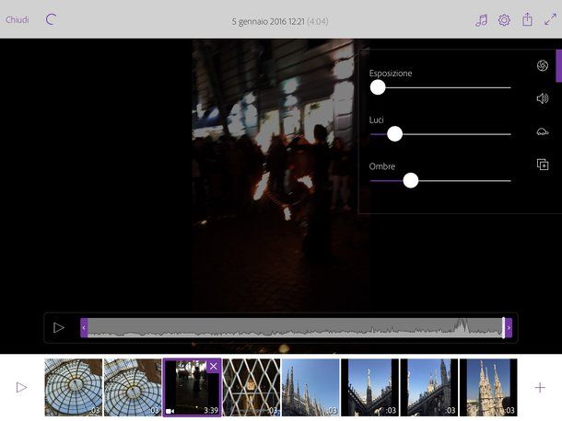562x421 pixels.
Task: Open the volume speaker panel icon
Action: [543, 98]
